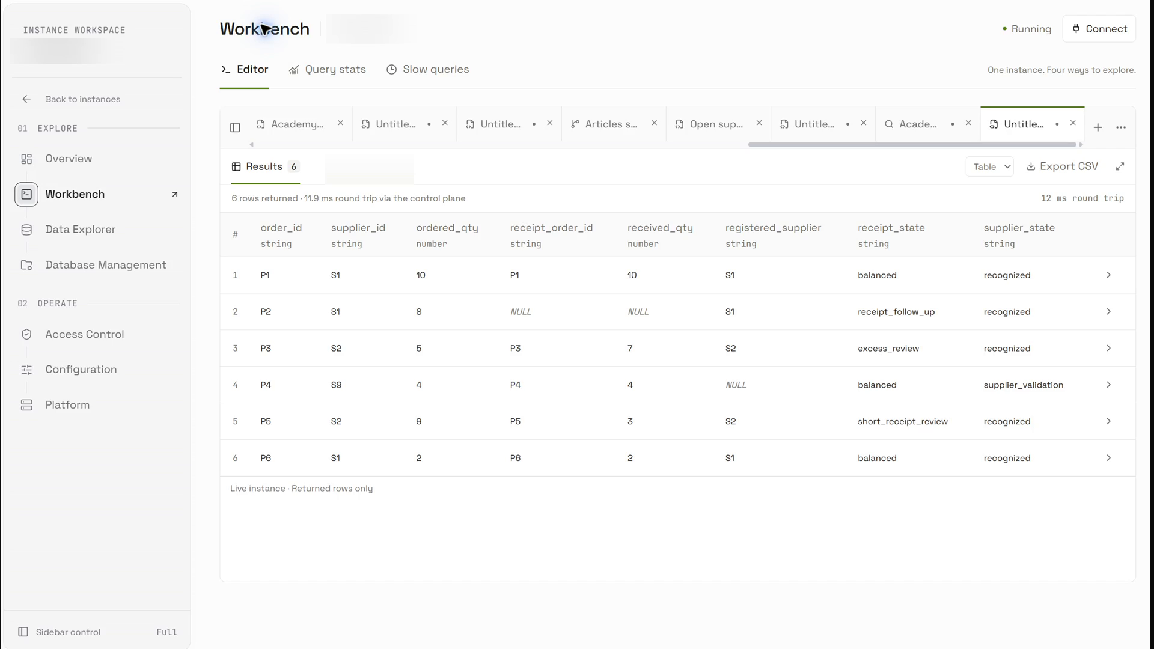Image resolution: width=1154 pixels, height=649 pixels.
Task: Switch to the Query stats tab
Action: click(x=328, y=70)
